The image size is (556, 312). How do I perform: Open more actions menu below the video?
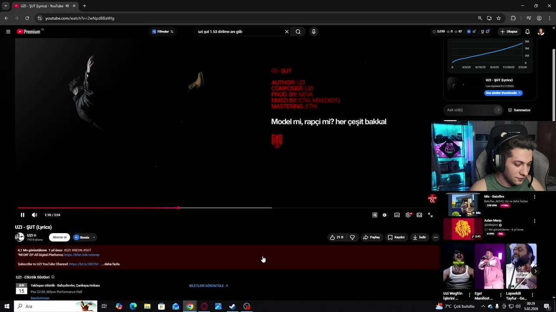(x=436, y=237)
